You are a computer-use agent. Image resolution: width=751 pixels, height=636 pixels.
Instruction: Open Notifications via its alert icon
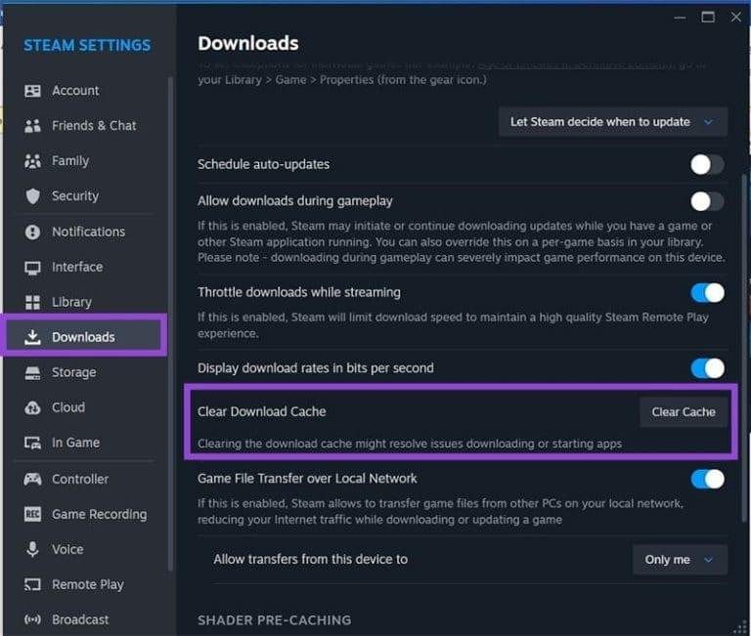point(33,232)
